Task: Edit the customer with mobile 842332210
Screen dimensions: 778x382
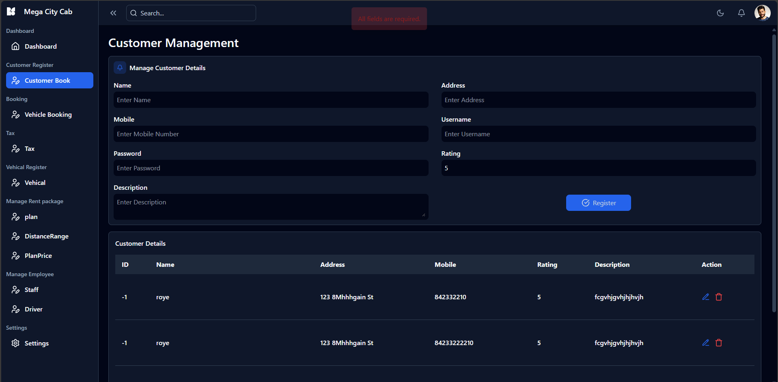Action: (x=706, y=297)
